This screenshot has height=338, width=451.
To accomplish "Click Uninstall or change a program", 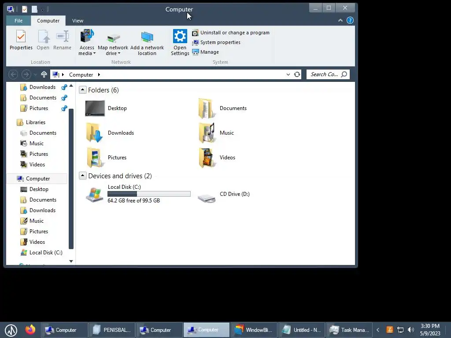I will point(231,33).
